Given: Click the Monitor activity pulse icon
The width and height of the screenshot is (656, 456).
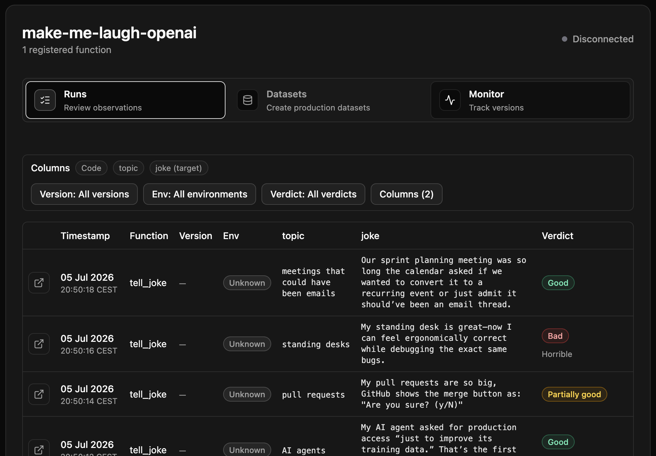Looking at the screenshot, I should [x=450, y=100].
